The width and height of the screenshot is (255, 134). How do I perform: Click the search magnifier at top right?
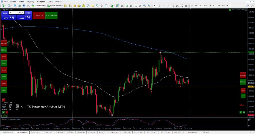[248, 6]
